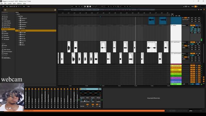Expand the Twin 3 plug-in entry
This screenshot has height=116, width=206.
point(19,20)
